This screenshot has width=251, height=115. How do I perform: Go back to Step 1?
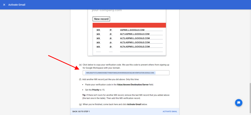click(x=81, y=112)
